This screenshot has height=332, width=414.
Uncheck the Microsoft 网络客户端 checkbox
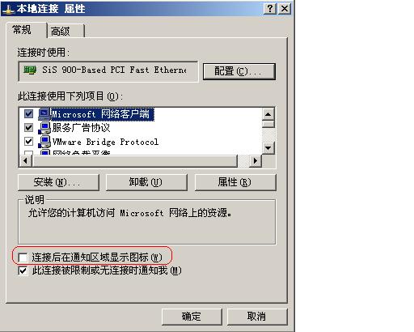tap(28, 113)
